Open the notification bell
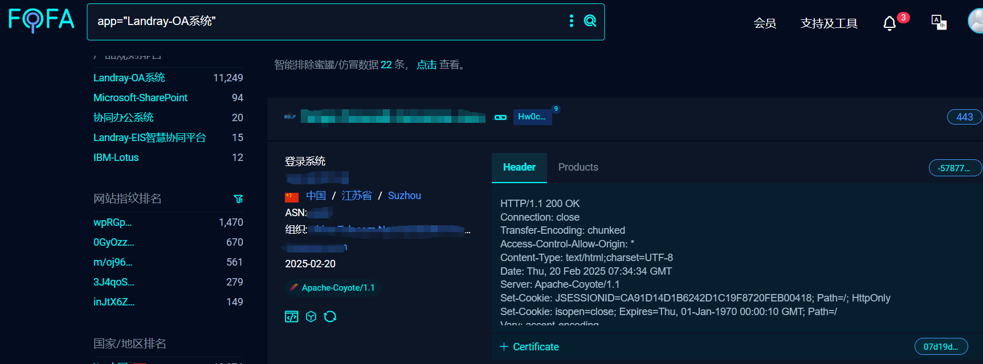This screenshot has height=364, width=983. 890,23
